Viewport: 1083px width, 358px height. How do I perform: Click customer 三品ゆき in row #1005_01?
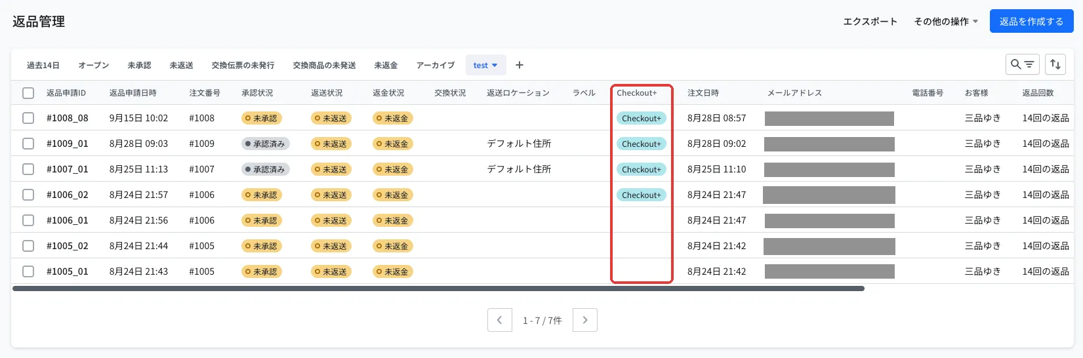coord(983,271)
